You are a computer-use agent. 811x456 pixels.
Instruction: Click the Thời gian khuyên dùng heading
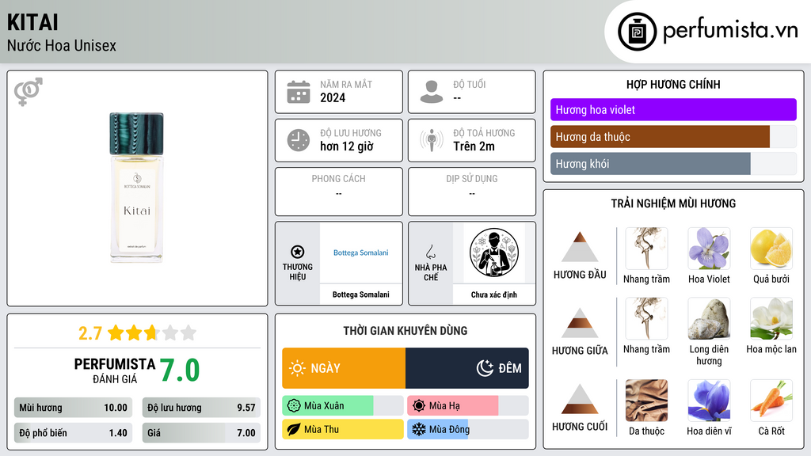click(405, 331)
